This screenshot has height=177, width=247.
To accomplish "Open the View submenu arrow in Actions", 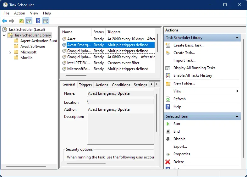I will point(237,91).
